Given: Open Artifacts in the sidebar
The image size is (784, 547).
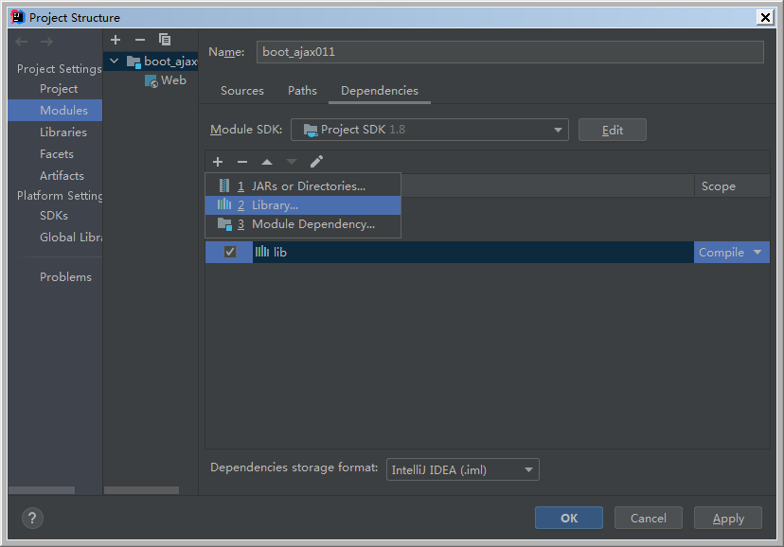Looking at the screenshot, I should tap(62, 176).
